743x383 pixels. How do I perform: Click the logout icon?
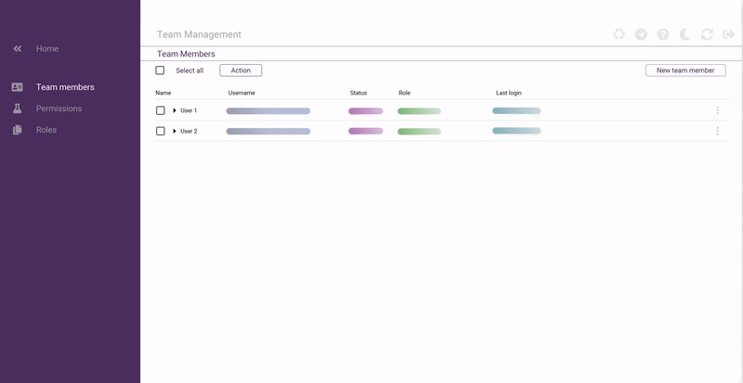coord(728,34)
